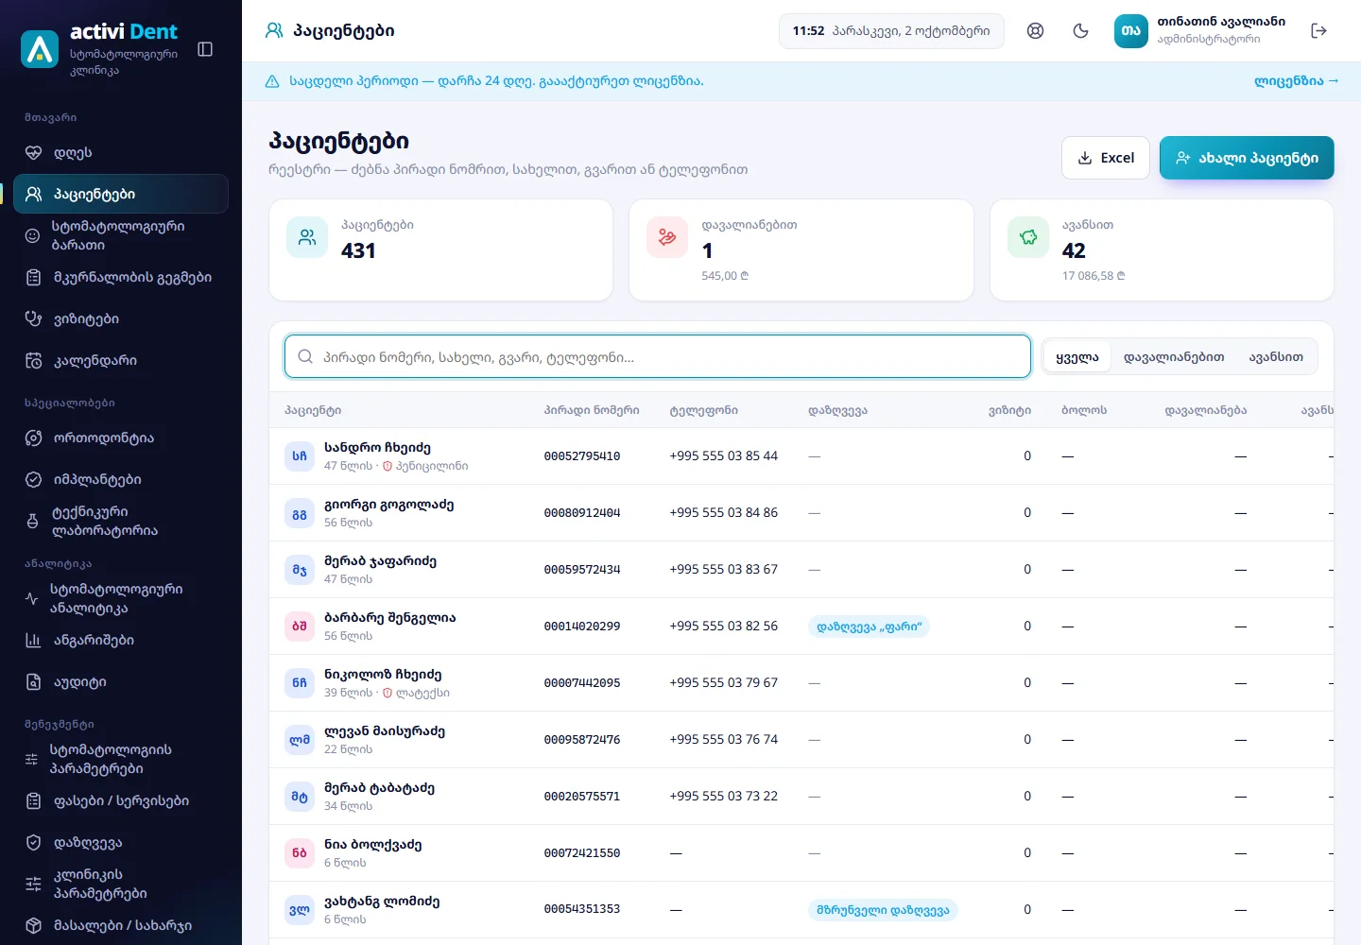Click personal number 00007442095
Image resolution: width=1361 pixels, height=945 pixels.
pos(582,683)
